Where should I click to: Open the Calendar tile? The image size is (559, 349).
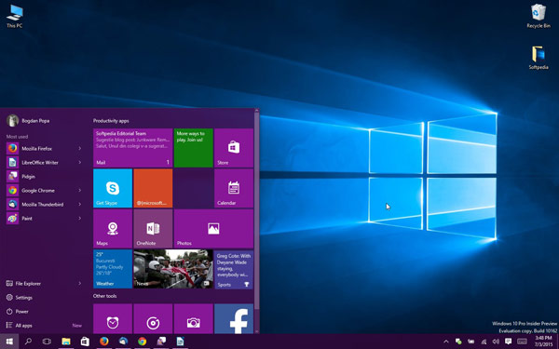click(x=234, y=188)
